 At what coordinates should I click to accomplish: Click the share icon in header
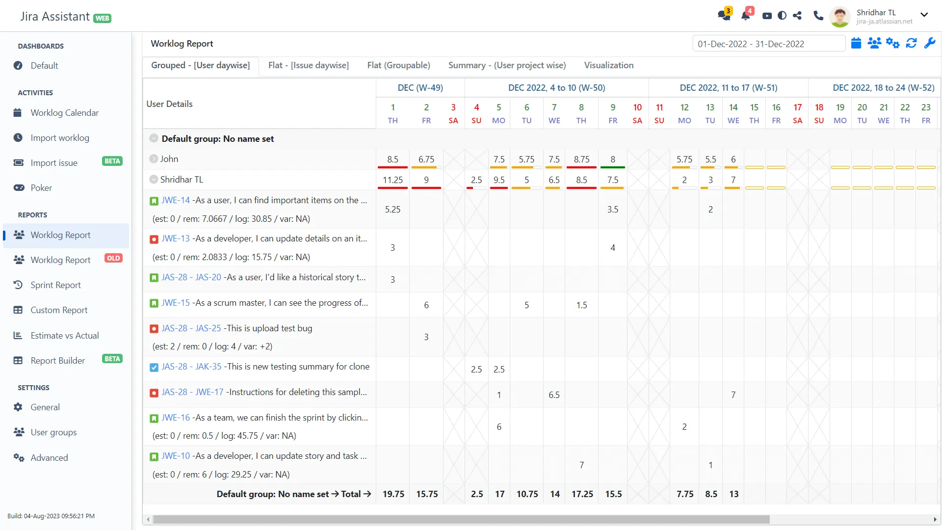[797, 16]
